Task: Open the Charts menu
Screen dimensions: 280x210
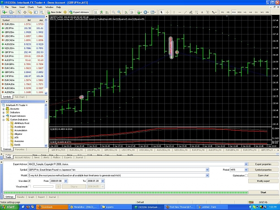Action: click(x=31, y=7)
